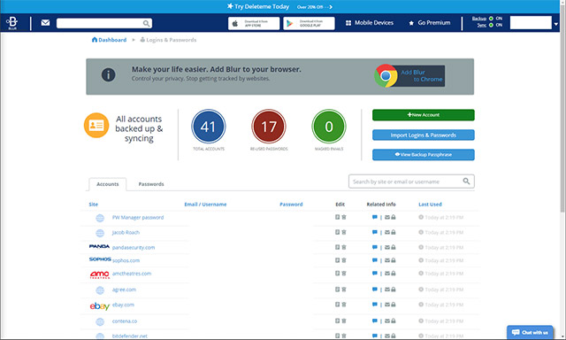
Task: Click the Chrome logo in Add Blur banner
Action: click(x=386, y=76)
